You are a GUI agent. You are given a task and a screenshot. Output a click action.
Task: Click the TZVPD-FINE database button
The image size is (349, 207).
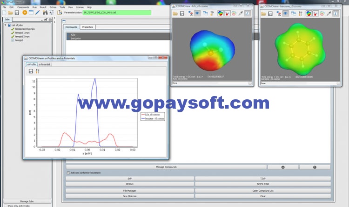point(263,184)
